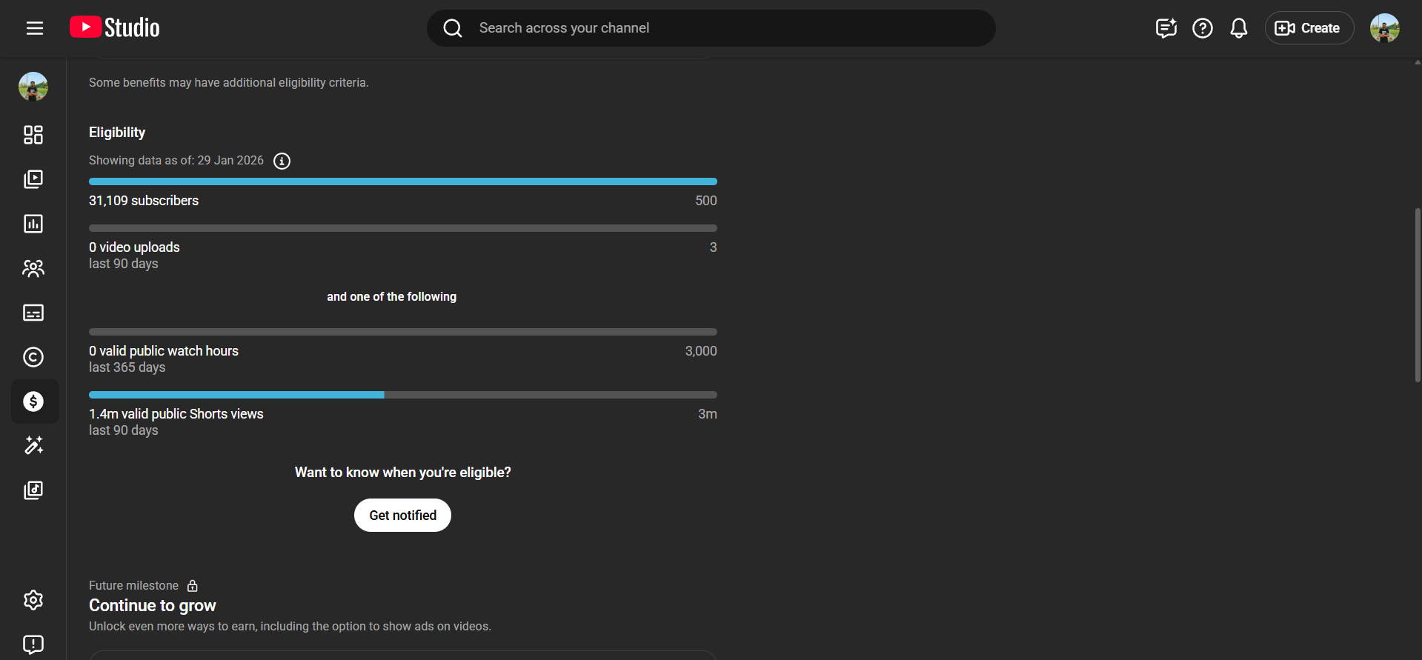Click the Shorts views progress bar
The width and height of the screenshot is (1422, 660).
tap(402, 395)
